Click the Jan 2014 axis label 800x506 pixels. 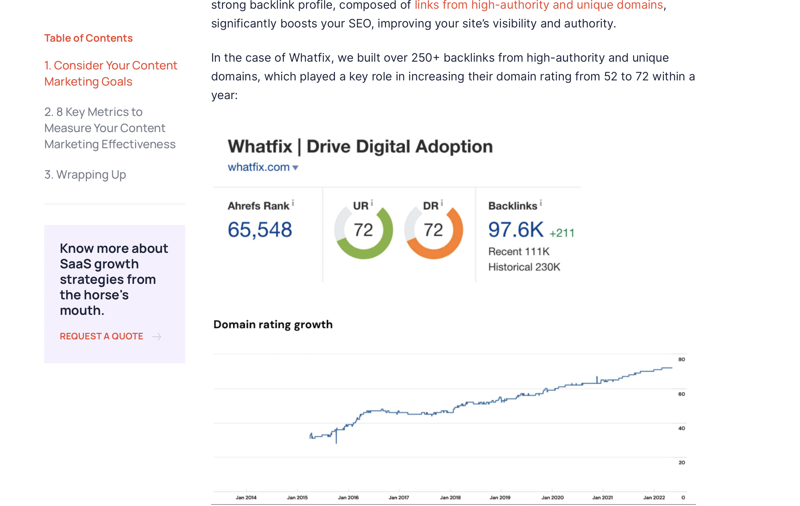(x=246, y=497)
